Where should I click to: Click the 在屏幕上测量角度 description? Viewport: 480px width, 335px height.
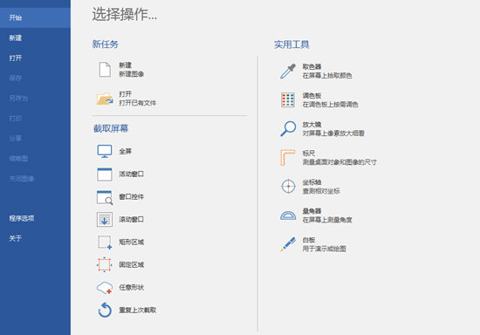[327, 220]
